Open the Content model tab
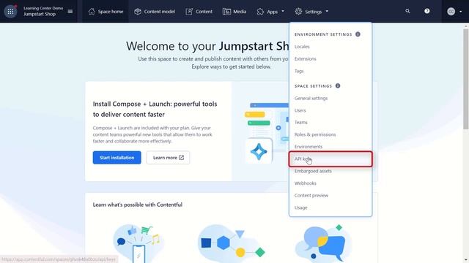 point(155,12)
